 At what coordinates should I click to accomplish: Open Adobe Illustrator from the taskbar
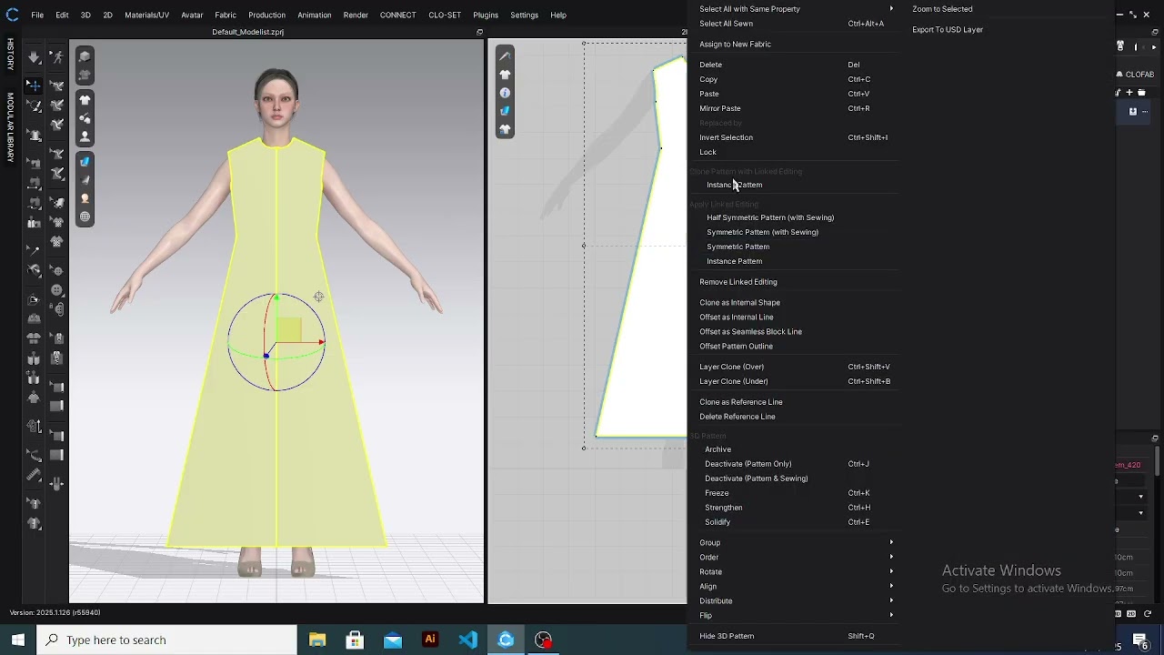430,640
